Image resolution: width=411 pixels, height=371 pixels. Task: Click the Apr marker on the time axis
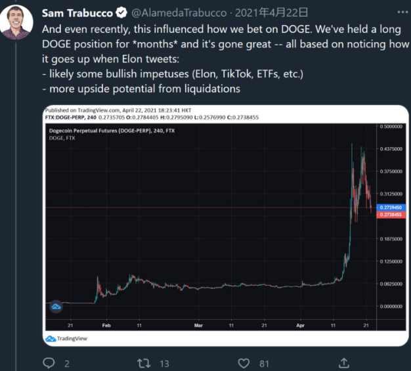point(301,326)
